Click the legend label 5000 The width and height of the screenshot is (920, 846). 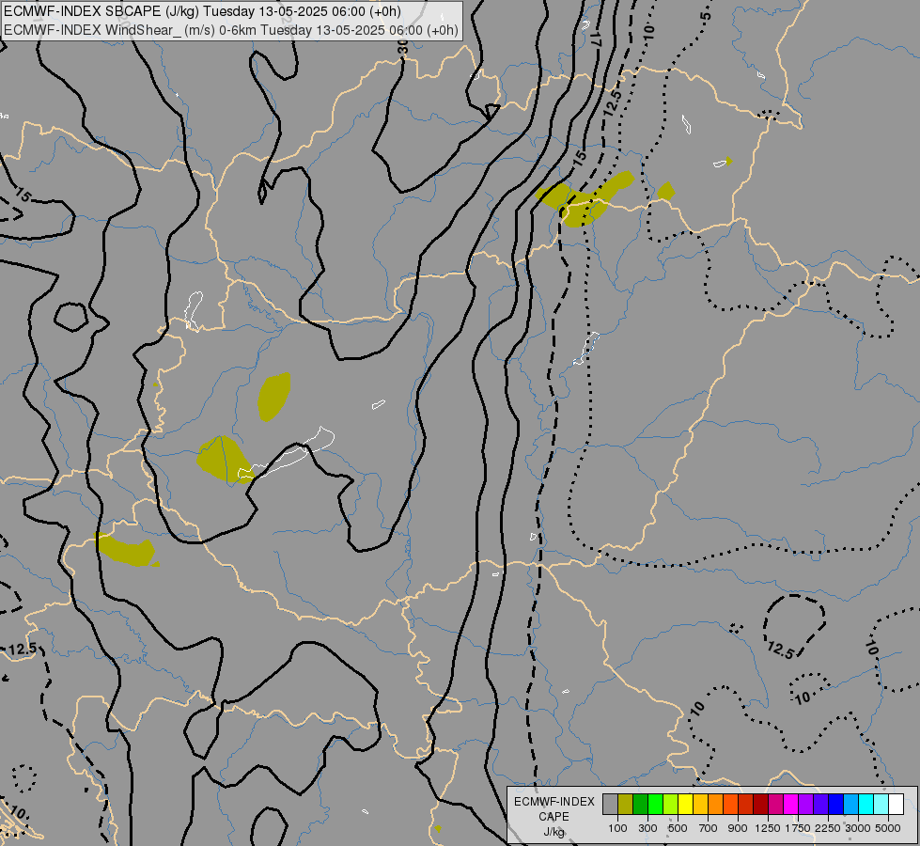tap(888, 828)
